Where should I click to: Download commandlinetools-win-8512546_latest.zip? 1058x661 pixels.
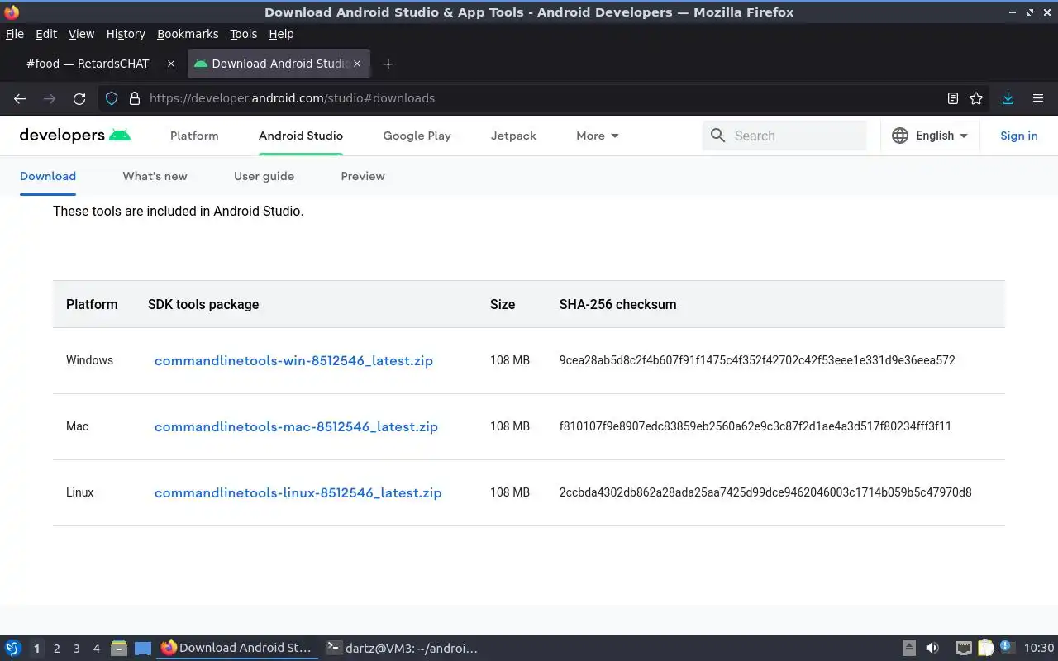[293, 360]
